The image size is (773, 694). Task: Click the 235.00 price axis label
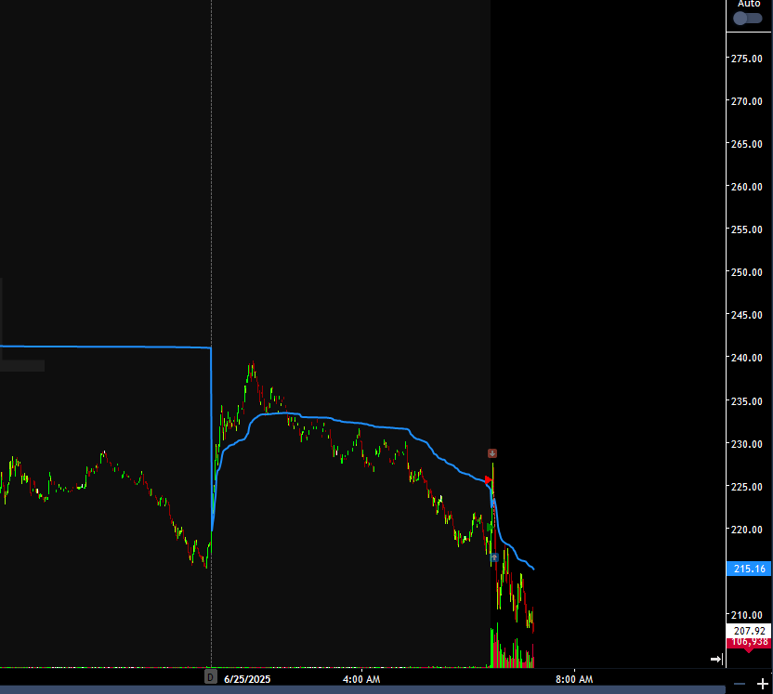pos(746,401)
